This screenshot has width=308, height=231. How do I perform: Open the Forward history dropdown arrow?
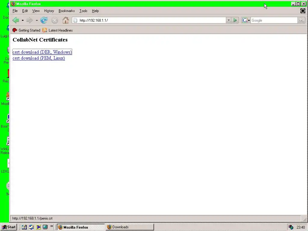tap(37, 20)
